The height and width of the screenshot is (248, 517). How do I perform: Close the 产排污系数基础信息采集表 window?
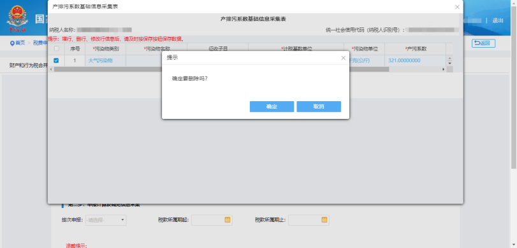(x=457, y=6)
